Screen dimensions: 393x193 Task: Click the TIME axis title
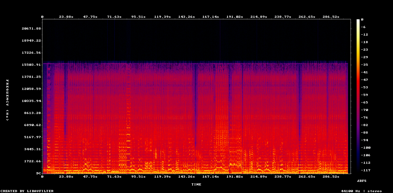tap(196, 184)
